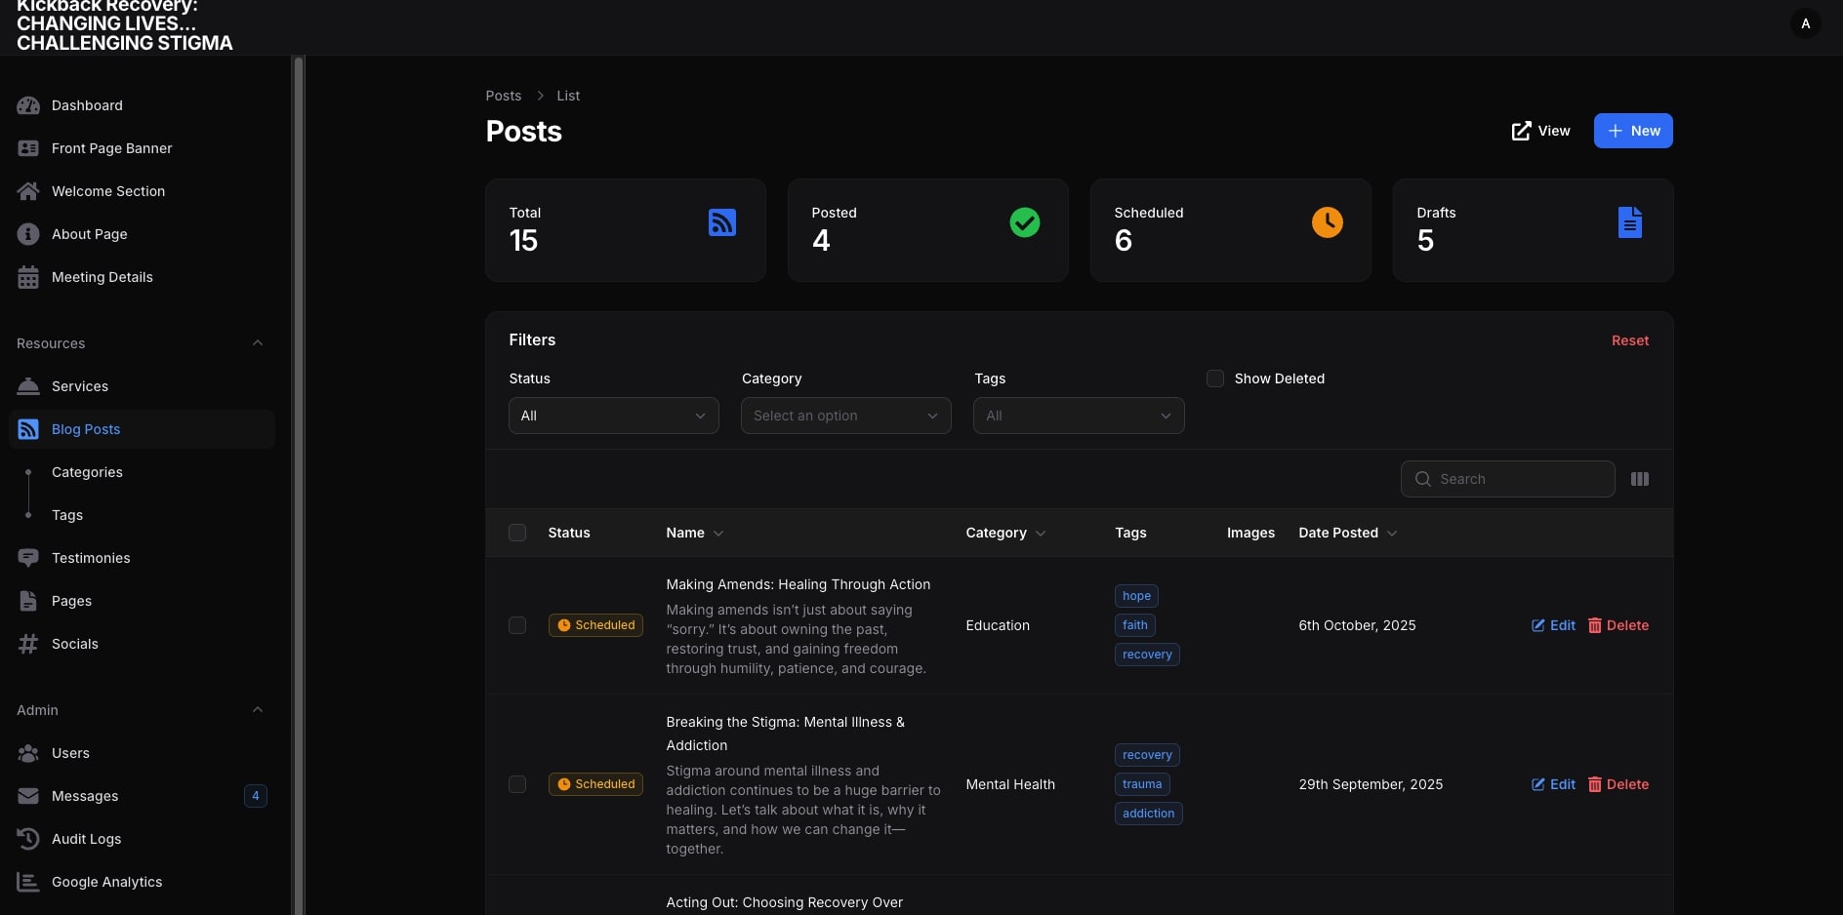Select the Making Amends post row checkbox
Viewport: 1843px width, 915px height.
click(x=517, y=625)
